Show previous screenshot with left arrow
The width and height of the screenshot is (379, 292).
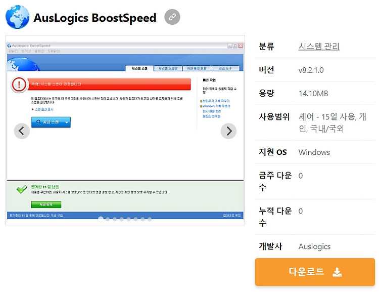coord(22,131)
